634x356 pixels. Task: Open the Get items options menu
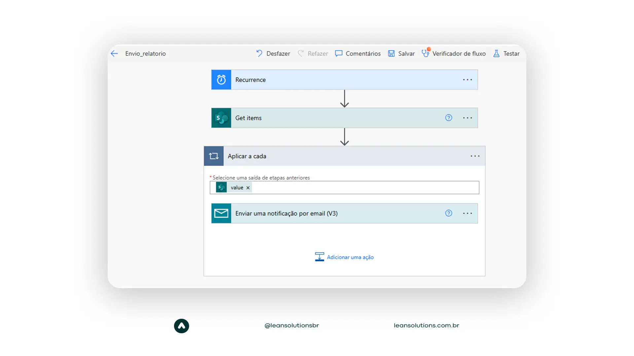tap(467, 118)
